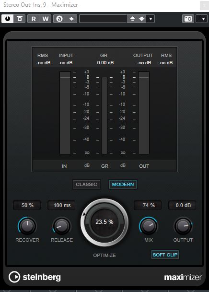Viewport: 209px width, 292px height.
Task: Click the RECOVER knob
Action: (x=27, y=226)
